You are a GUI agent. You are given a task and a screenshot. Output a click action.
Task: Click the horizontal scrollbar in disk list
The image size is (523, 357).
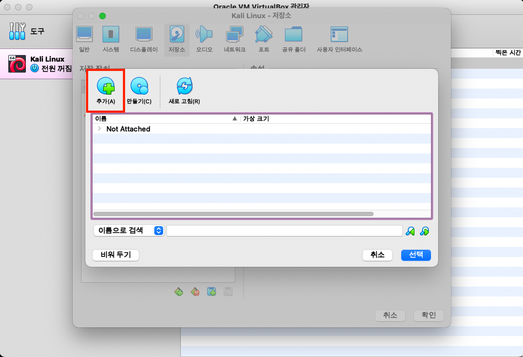[x=233, y=214]
